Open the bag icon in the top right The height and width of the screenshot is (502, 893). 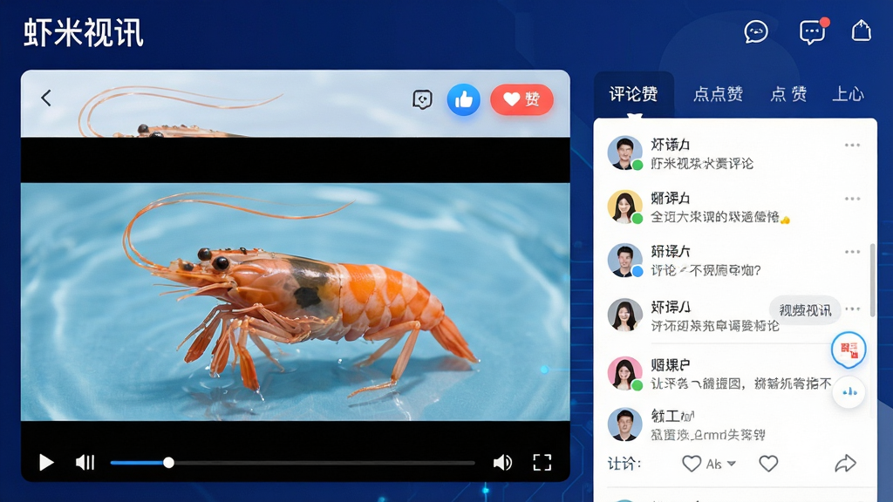(x=861, y=31)
